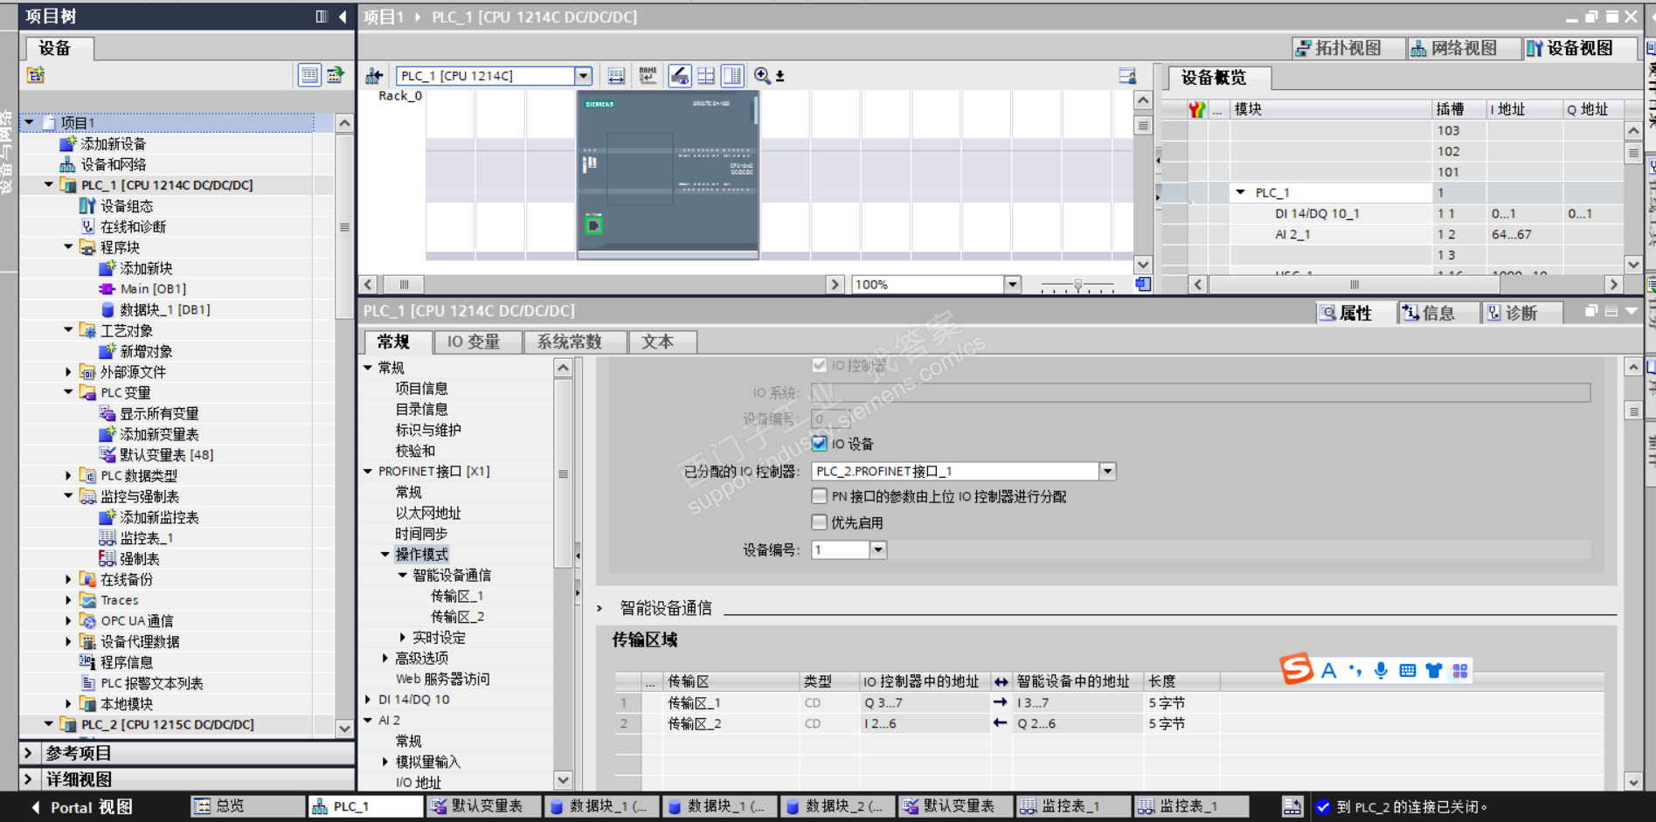1656x822 pixels.
Task: Check the PN 接口的参数由上位 IO 控制器进行分配 checkbox
Action: 819,496
